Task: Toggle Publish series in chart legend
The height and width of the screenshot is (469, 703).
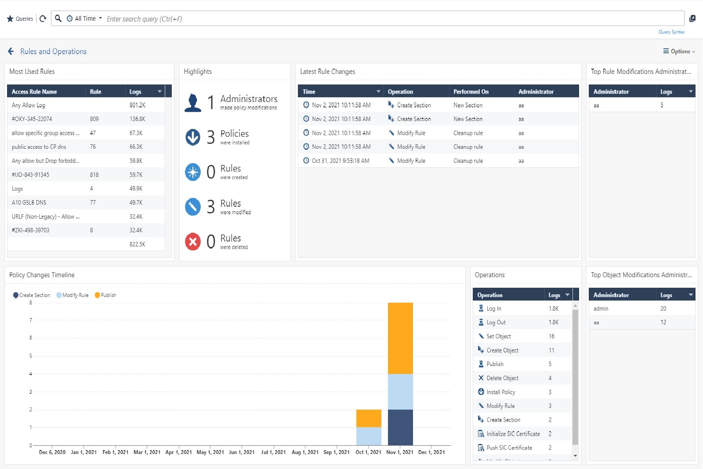Action: 105,295
